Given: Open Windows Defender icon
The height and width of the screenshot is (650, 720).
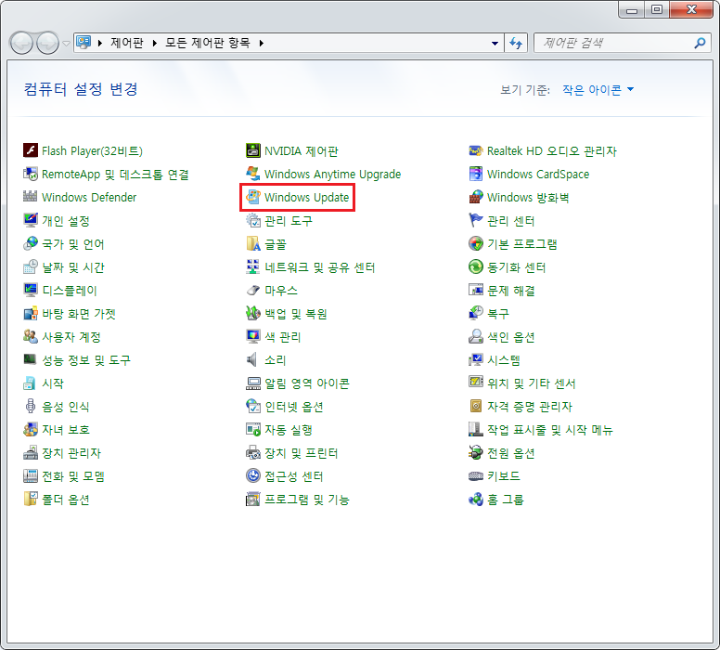Looking at the screenshot, I should click(x=31, y=197).
